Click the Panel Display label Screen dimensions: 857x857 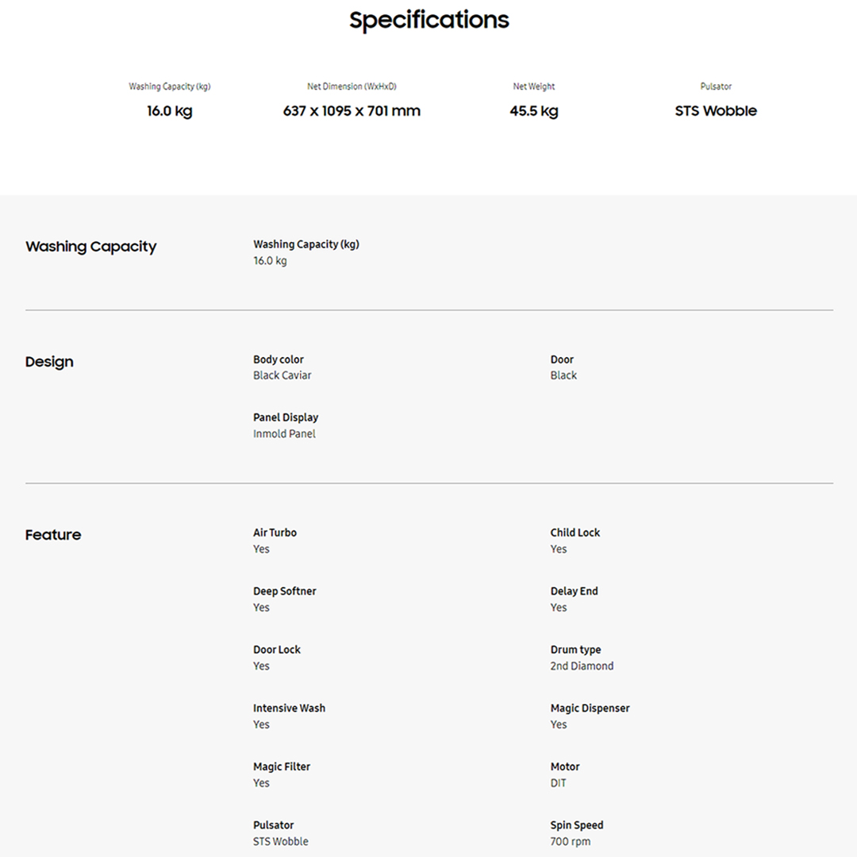(x=286, y=417)
